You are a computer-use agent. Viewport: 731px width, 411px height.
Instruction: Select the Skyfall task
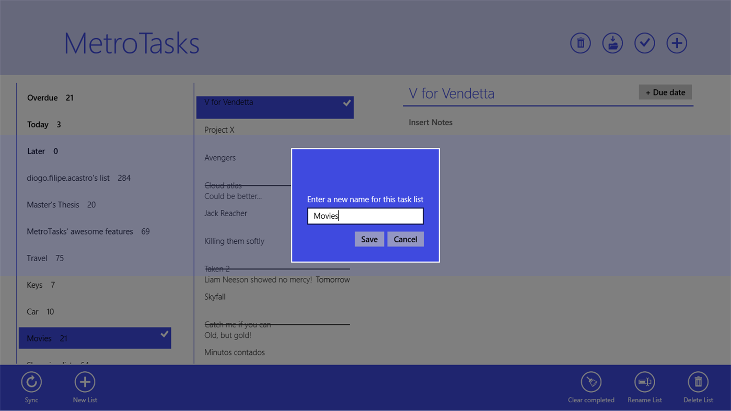pos(215,297)
